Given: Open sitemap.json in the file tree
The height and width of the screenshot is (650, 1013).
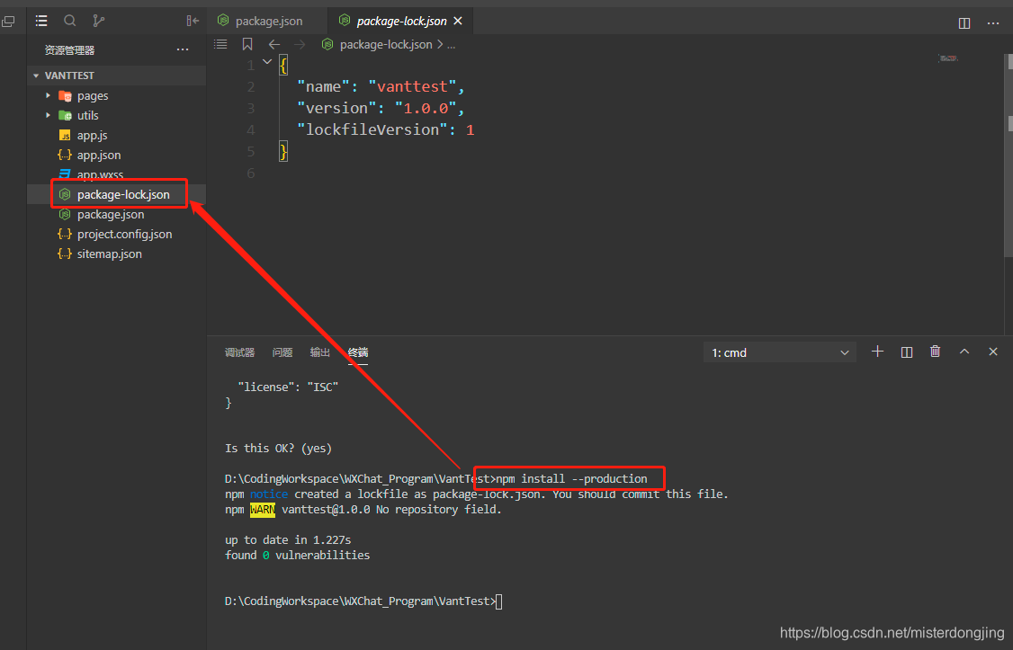Looking at the screenshot, I should pos(116,254).
